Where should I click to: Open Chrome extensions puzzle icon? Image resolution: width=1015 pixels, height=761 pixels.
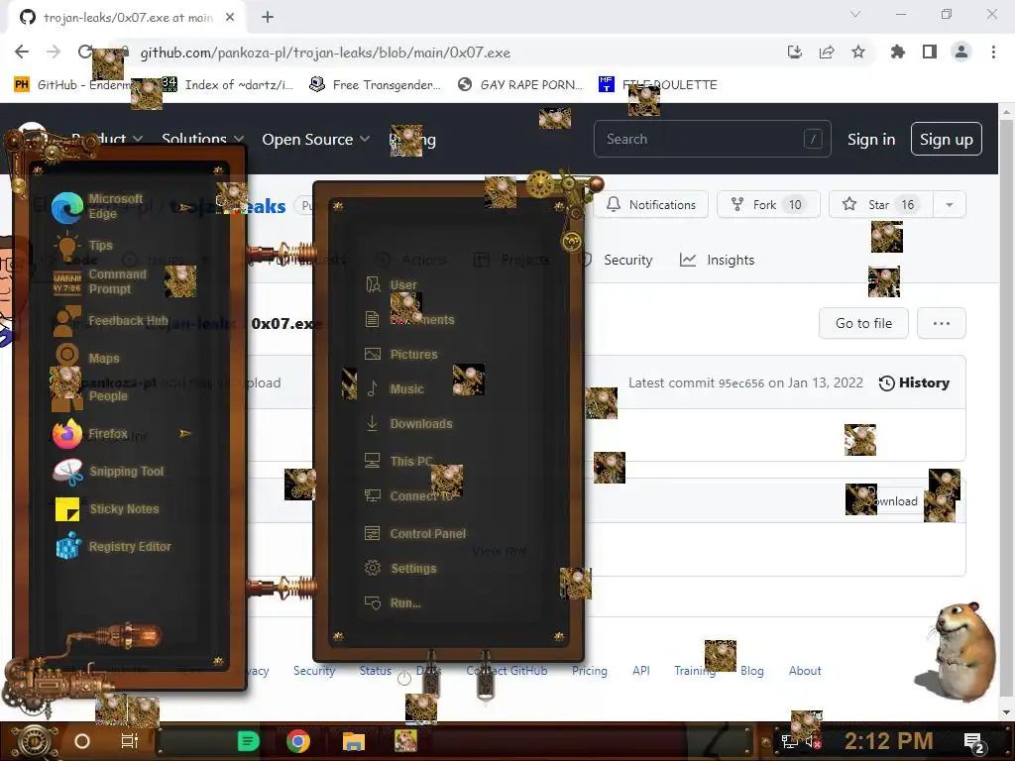tap(897, 52)
